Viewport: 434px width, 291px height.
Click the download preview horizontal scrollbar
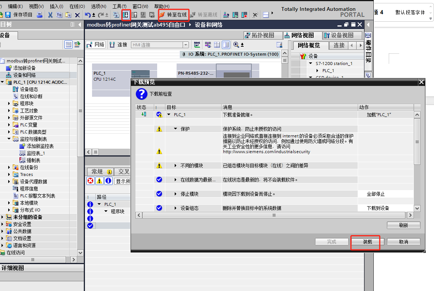click(274, 215)
